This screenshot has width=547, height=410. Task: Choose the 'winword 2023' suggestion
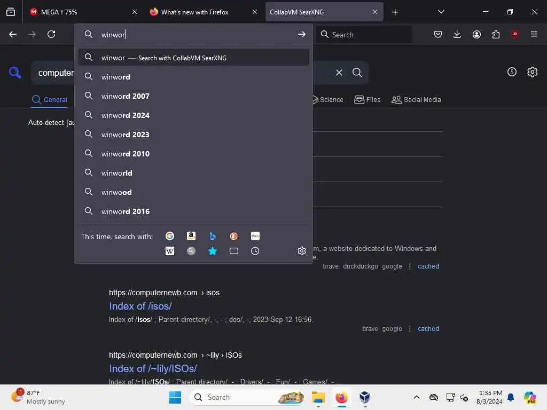tap(193, 134)
